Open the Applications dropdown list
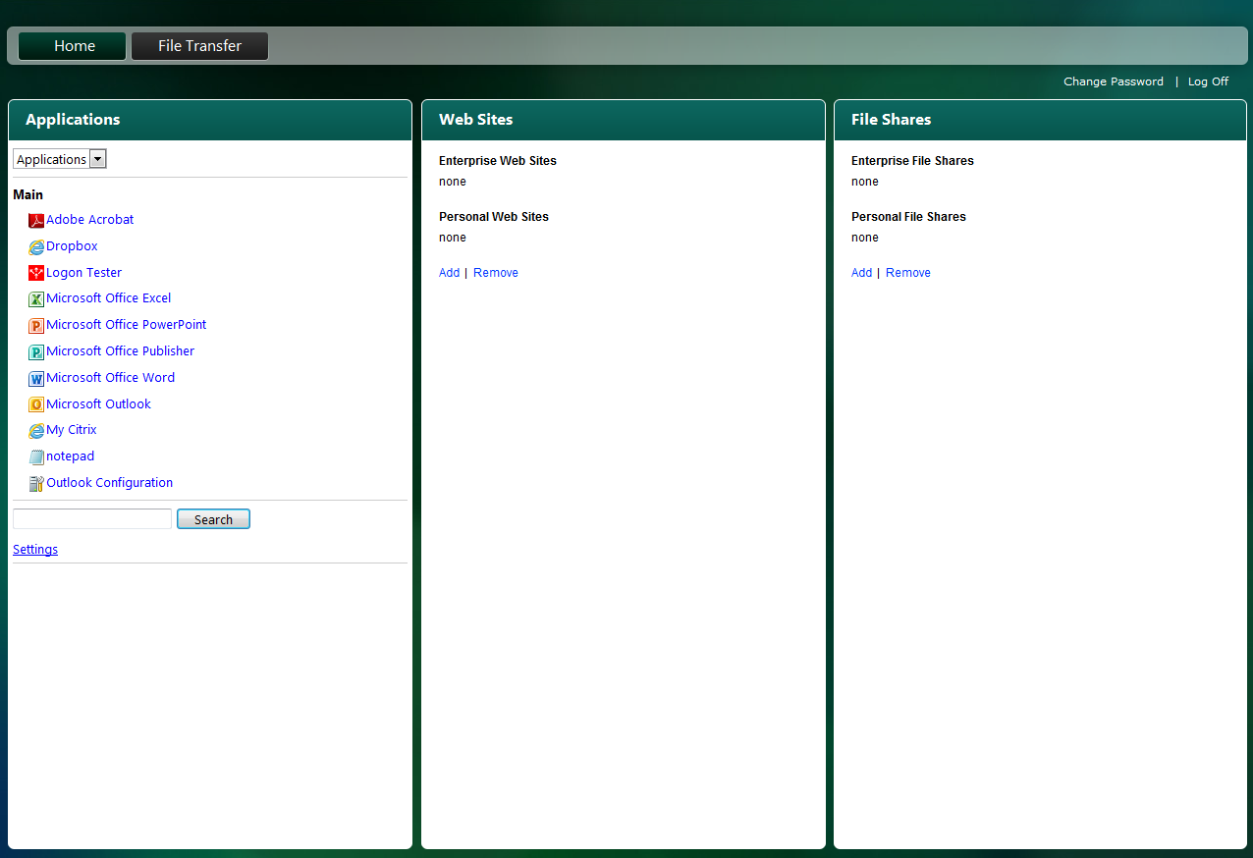Viewport: 1253px width, 858px height. click(x=97, y=159)
